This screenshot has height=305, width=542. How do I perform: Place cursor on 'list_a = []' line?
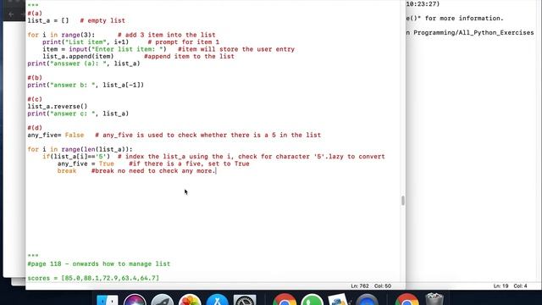pyautogui.click(x=48, y=20)
